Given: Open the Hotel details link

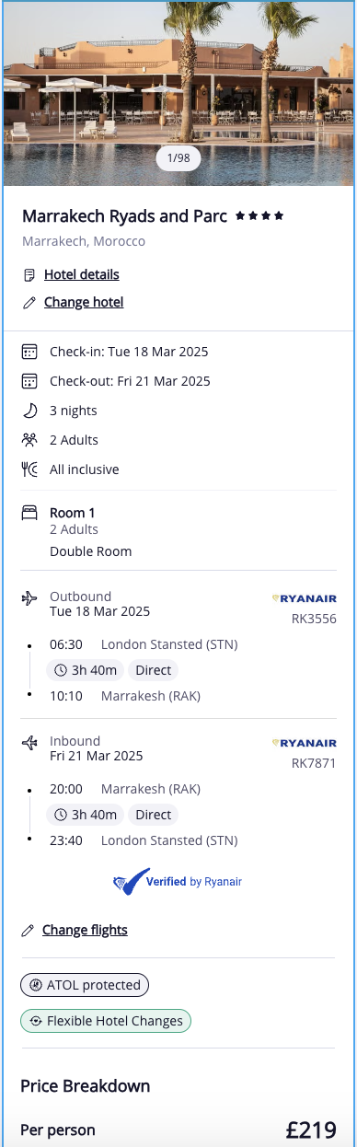Looking at the screenshot, I should click(82, 274).
